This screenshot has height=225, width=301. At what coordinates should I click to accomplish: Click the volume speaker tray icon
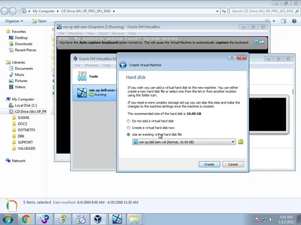tap(271, 219)
